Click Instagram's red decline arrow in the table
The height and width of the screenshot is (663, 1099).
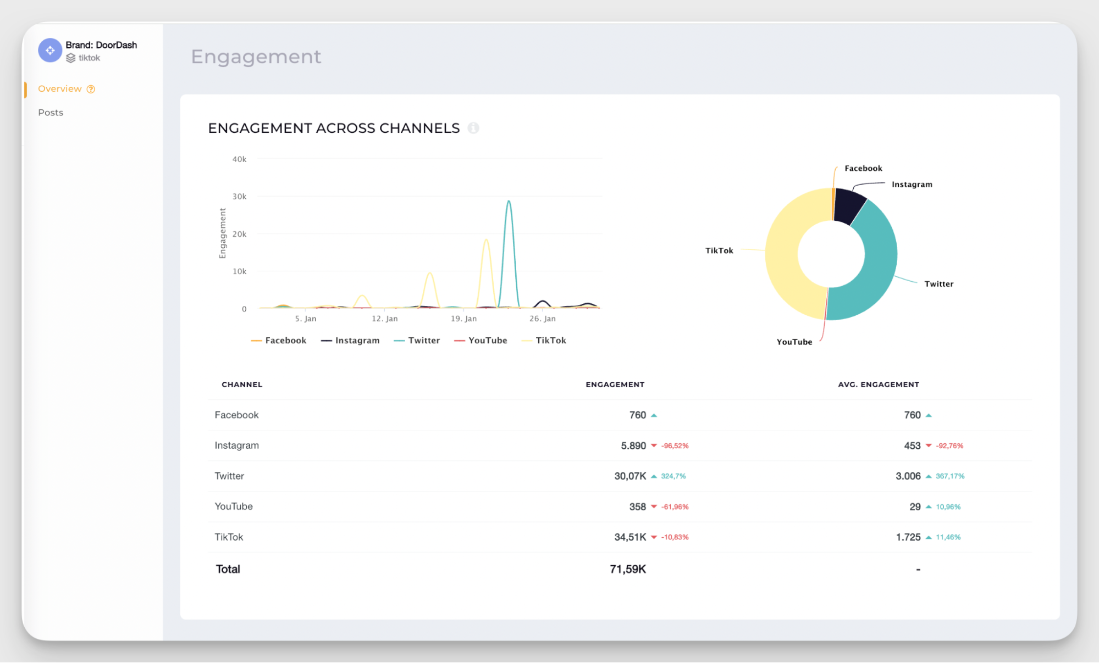tap(654, 445)
